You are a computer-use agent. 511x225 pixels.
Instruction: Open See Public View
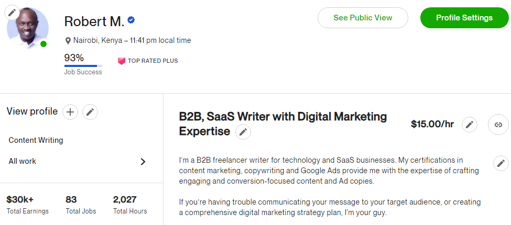click(x=363, y=18)
